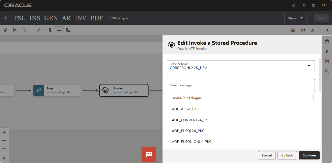Toggle horizontal layout view
Screen dimensions: 332x163
point(59,30)
